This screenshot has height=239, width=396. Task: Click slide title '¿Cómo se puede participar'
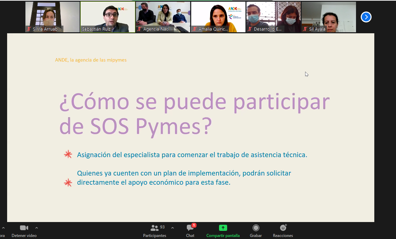pyautogui.click(x=195, y=103)
